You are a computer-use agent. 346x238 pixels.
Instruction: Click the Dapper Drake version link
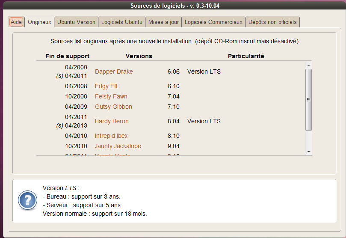pos(114,71)
